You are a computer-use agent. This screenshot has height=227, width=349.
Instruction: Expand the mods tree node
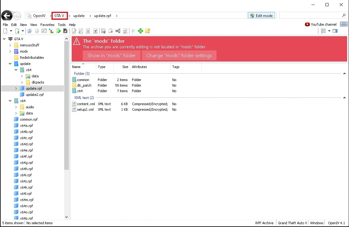pyautogui.click(x=10, y=51)
